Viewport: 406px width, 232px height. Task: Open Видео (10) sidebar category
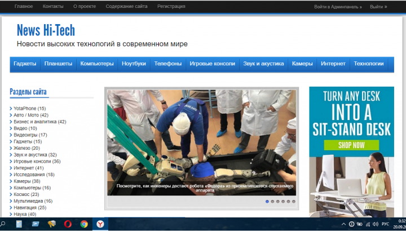point(25,128)
